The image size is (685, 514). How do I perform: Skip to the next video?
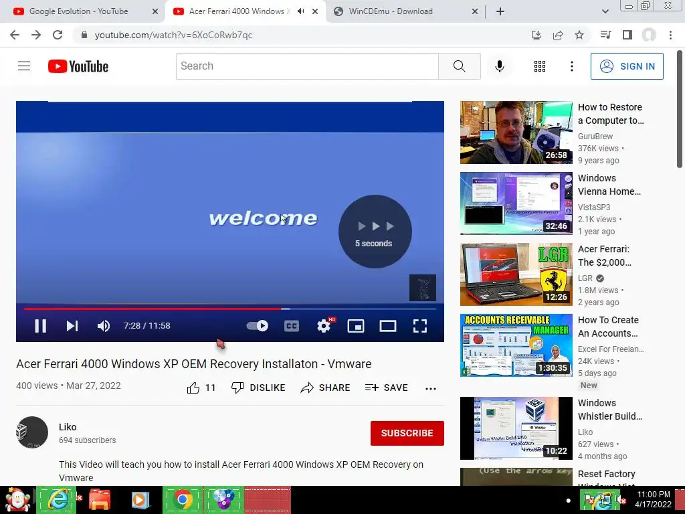click(x=72, y=326)
